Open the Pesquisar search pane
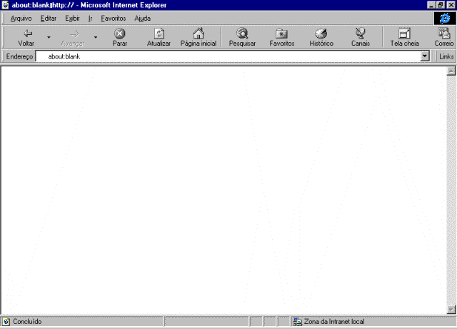Screen dimensions: 457x329 [x=242, y=37]
